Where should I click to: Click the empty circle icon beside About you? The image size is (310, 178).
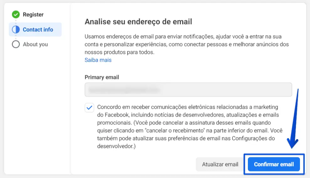16,44
